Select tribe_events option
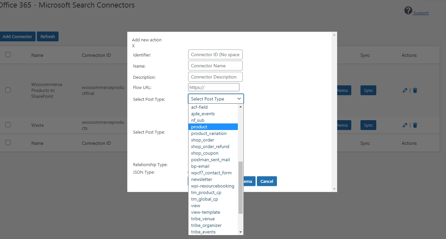 [213, 232]
